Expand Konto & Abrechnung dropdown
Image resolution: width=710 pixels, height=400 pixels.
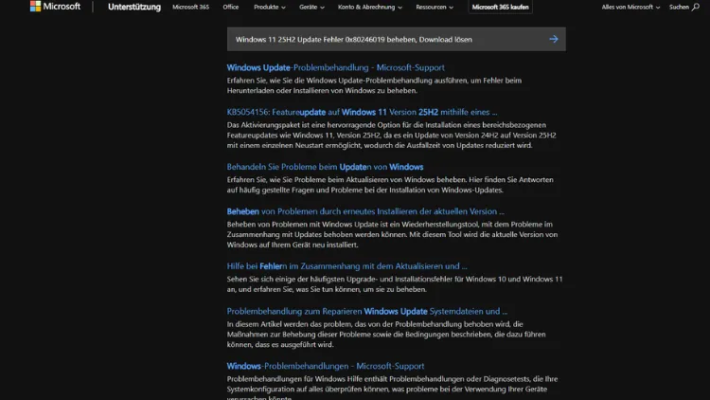coord(369,7)
